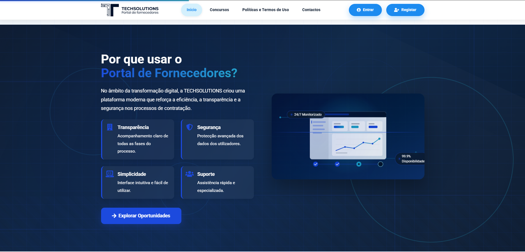Click the Simplicidade card title

tap(132, 174)
